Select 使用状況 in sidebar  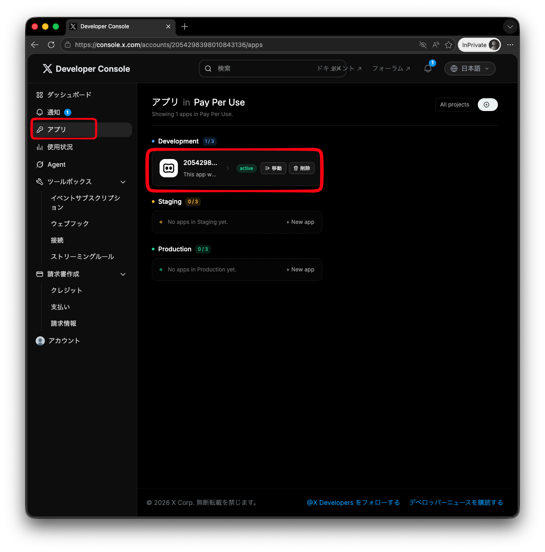[x=60, y=147]
